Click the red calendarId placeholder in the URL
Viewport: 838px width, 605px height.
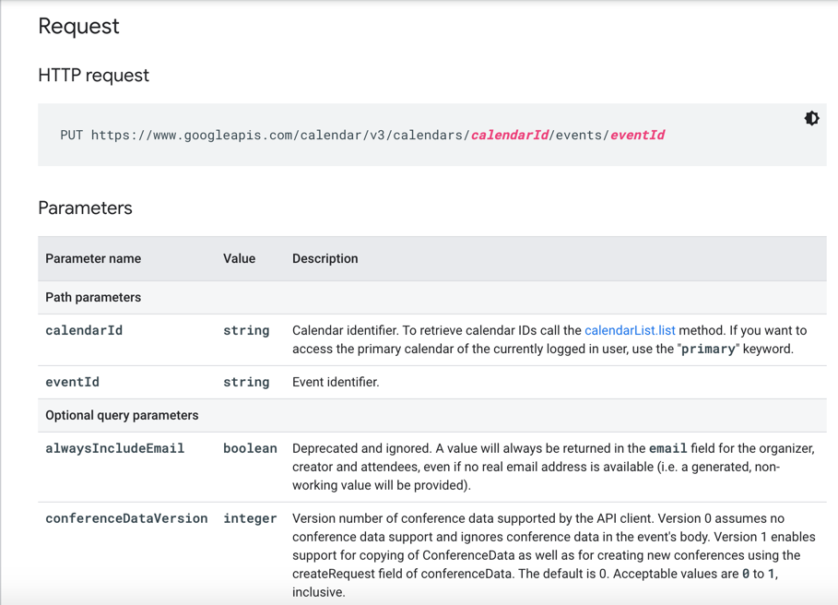510,135
